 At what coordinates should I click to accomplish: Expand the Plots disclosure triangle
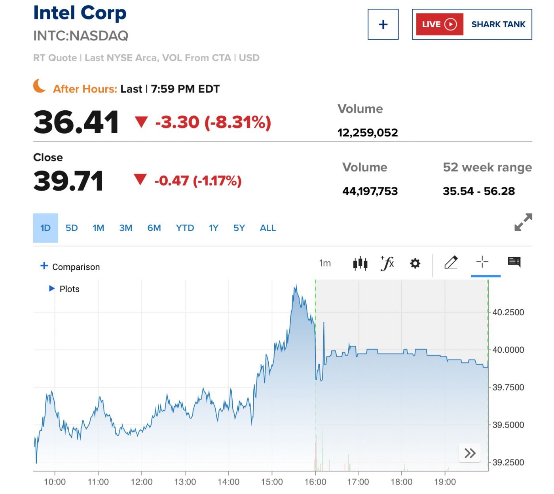click(x=52, y=289)
